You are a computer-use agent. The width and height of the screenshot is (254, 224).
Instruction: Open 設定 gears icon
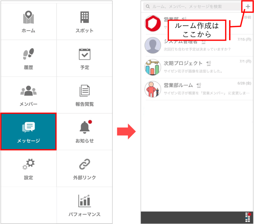pyautogui.click(x=28, y=164)
